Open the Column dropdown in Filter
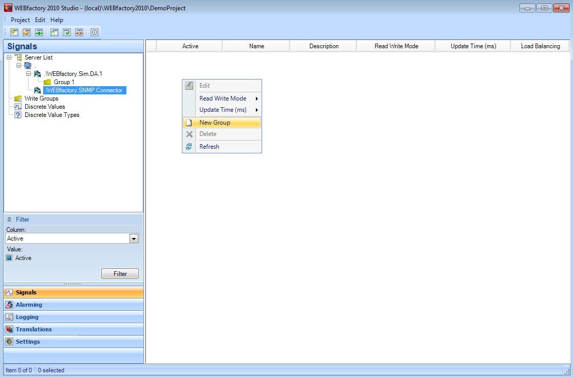 134,239
